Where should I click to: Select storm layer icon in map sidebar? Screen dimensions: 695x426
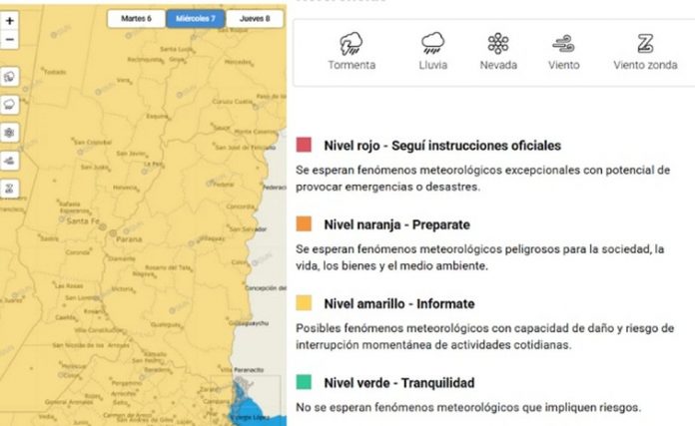pyautogui.click(x=10, y=77)
